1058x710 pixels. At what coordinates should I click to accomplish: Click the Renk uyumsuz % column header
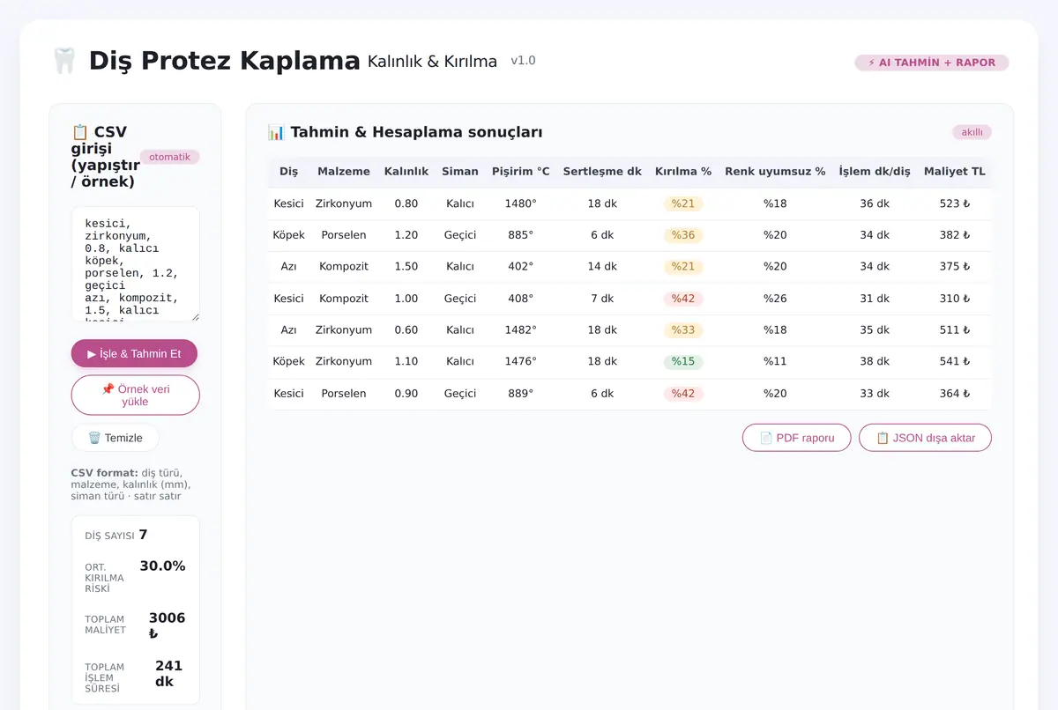pos(775,172)
